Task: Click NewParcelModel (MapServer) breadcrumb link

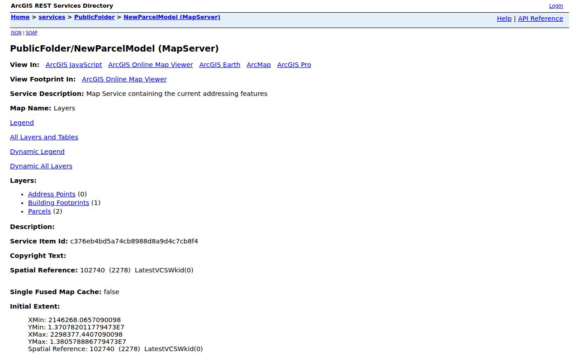Action: tap(172, 17)
